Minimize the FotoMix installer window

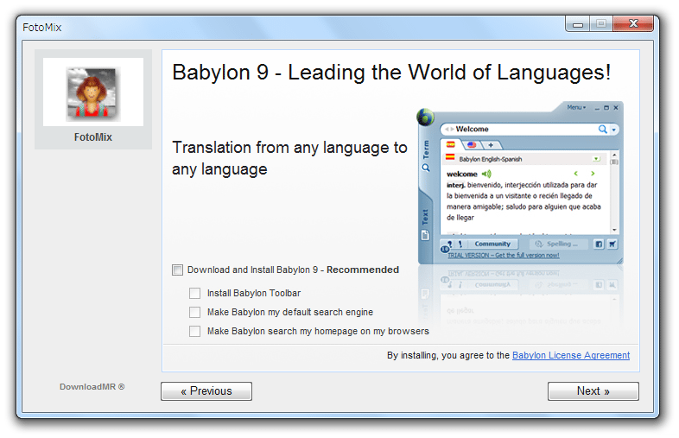pyautogui.click(x=577, y=24)
